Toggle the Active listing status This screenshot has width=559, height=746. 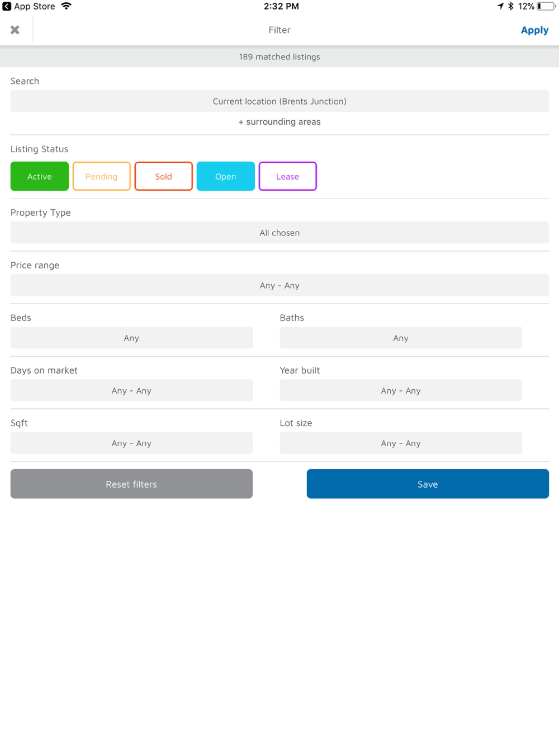point(40,176)
